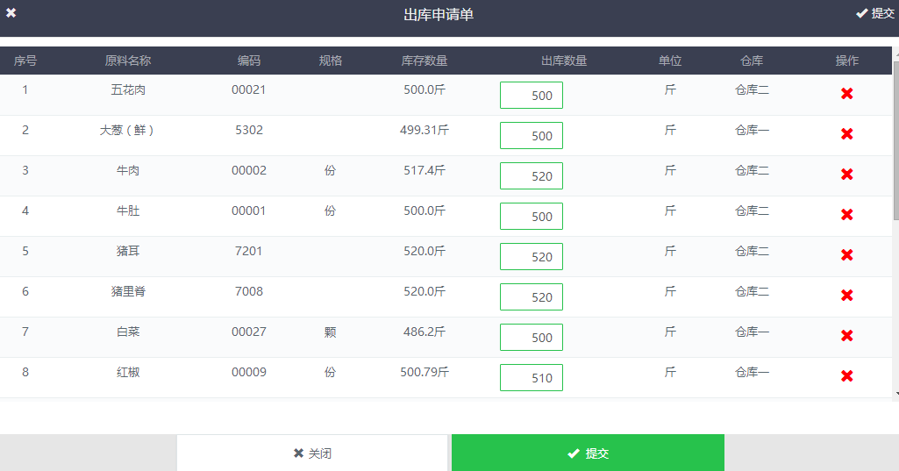Remove the 大葱（鲜）row via red X
Viewport: 899px width, 471px height.
point(846,134)
